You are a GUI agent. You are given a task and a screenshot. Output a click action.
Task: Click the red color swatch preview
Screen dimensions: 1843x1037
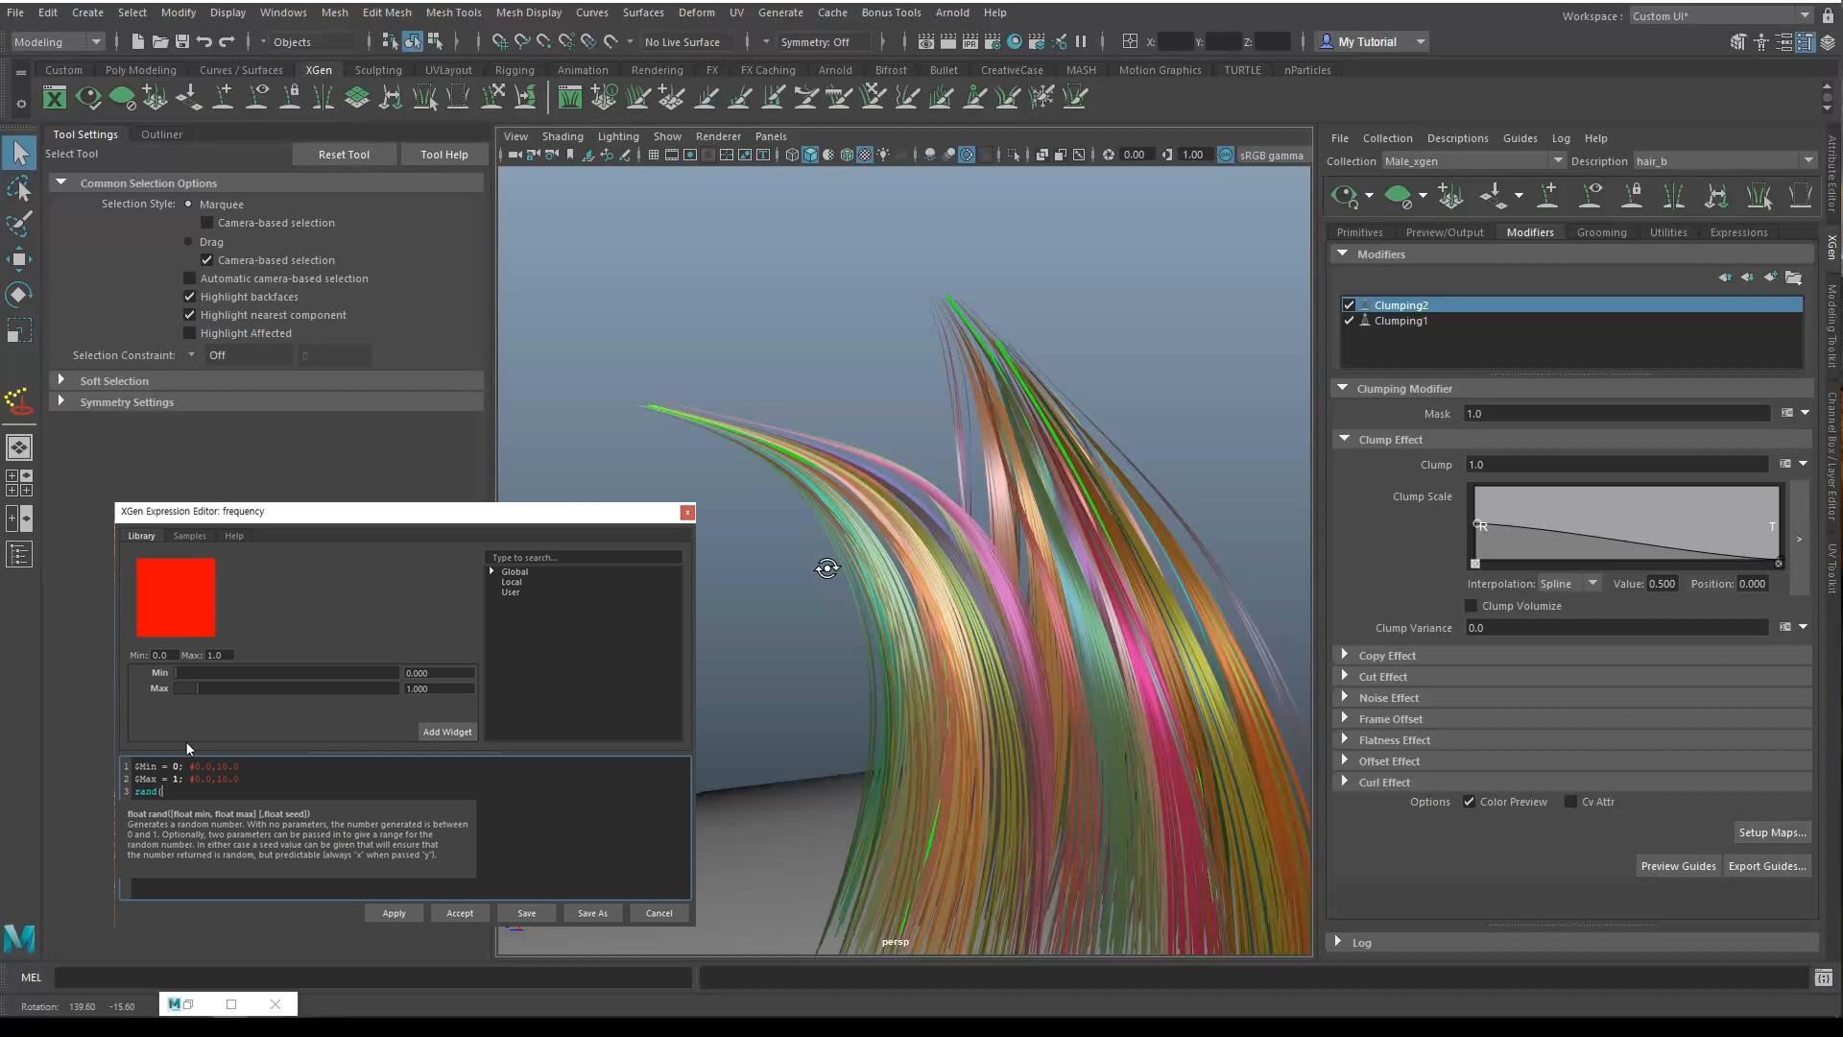coord(176,597)
